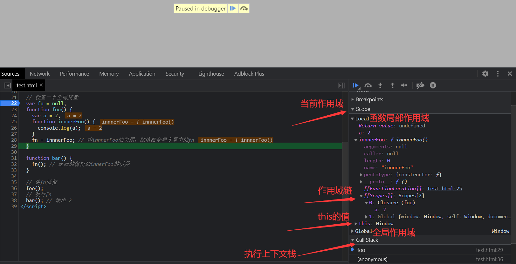Click the Step button in debugger toolbar
The image size is (516, 264).
pyautogui.click(x=404, y=85)
